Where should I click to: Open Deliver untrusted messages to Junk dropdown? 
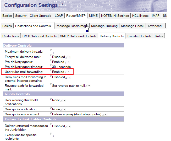coord(69,126)
